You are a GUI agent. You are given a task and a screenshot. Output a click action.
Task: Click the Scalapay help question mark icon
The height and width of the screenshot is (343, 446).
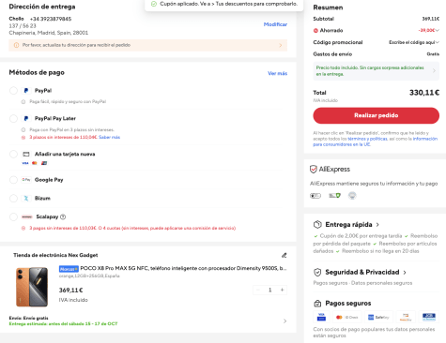63,216
